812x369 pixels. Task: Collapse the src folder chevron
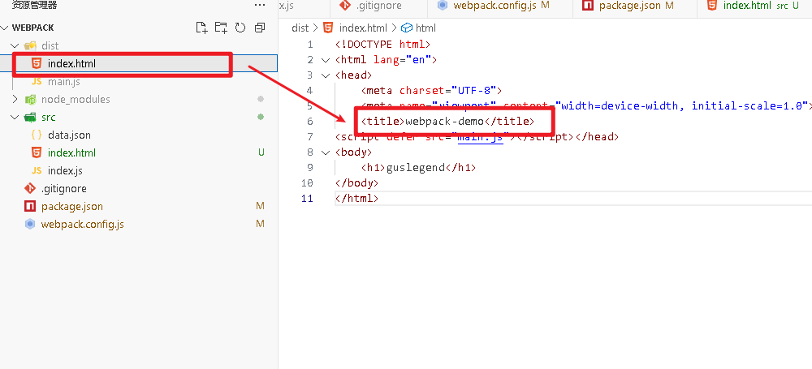15,118
